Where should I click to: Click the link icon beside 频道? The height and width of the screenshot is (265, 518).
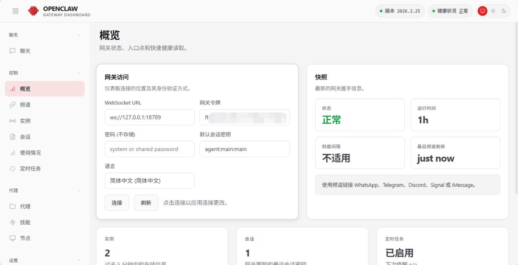point(12,104)
